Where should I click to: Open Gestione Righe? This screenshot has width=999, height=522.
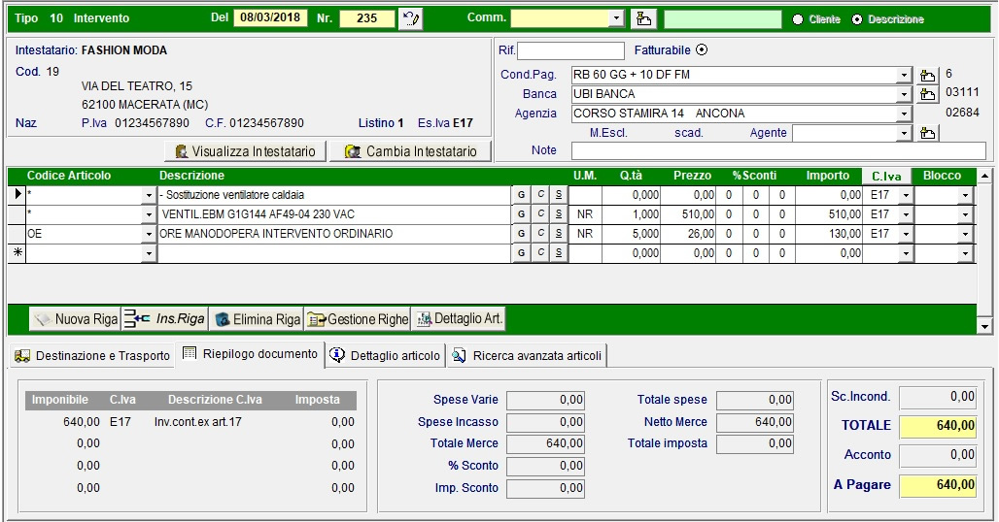(358, 319)
